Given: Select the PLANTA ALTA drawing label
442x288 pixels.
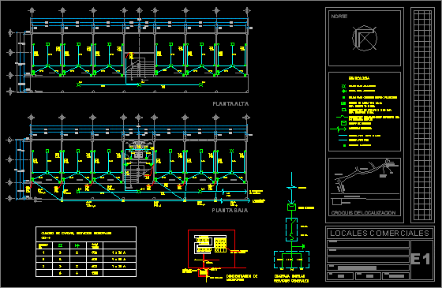Looking at the screenshot, I should [230, 103].
